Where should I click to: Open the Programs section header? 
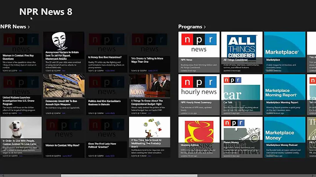coord(192,27)
